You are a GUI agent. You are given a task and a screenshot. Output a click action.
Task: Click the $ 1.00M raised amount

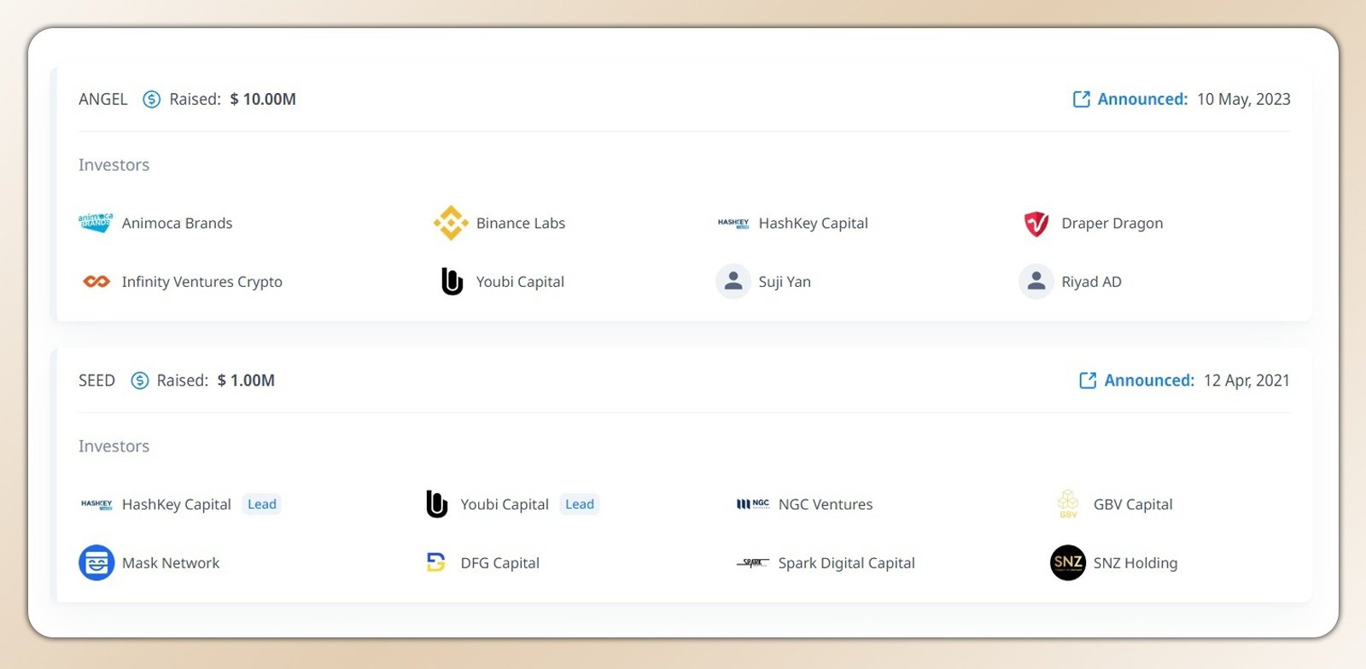[x=246, y=381]
